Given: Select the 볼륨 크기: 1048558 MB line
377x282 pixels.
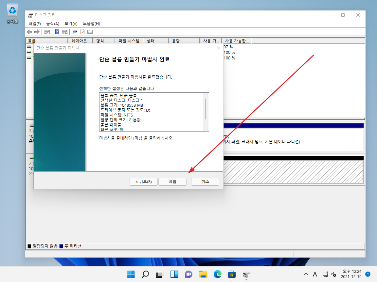Looking at the screenshot, I should click(122, 105).
